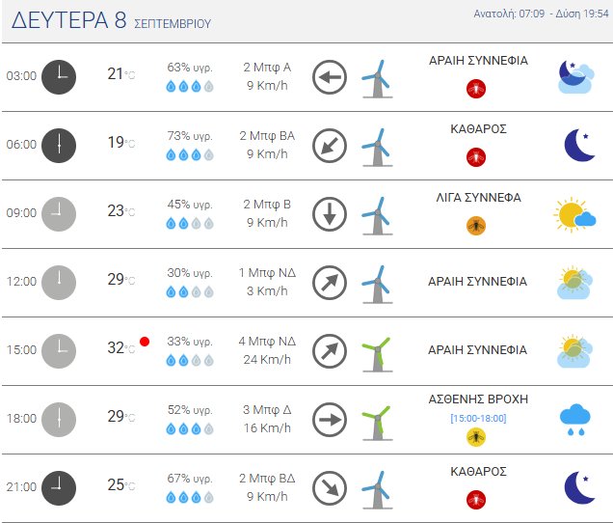The image size is (613, 523).
Task: Click the 4 Μπφ ΝΔ wind text
Action: [268, 342]
